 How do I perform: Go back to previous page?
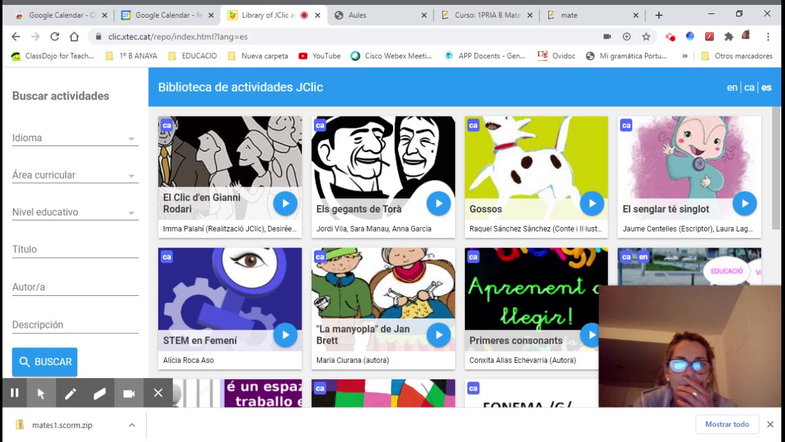click(x=16, y=36)
